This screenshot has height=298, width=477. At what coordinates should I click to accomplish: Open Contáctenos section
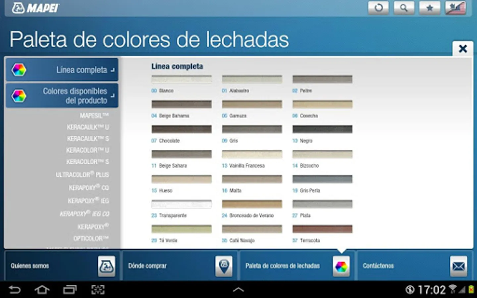414,266
